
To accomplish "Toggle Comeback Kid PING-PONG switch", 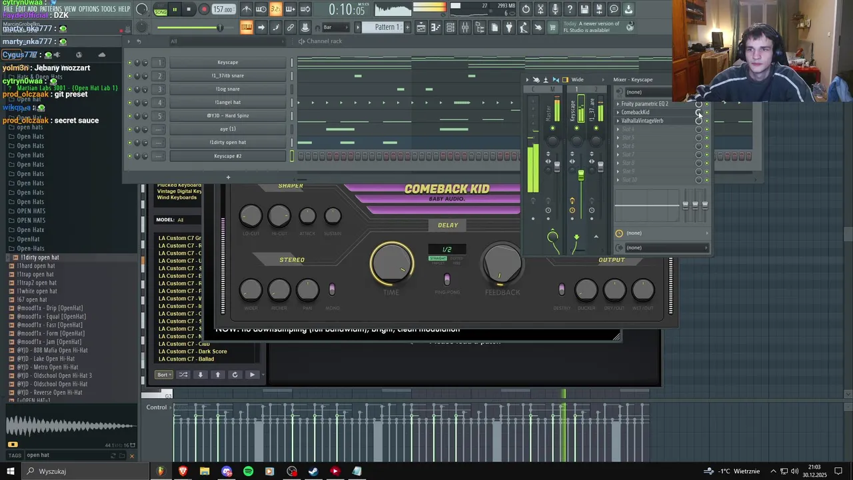I will tap(447, 279).
